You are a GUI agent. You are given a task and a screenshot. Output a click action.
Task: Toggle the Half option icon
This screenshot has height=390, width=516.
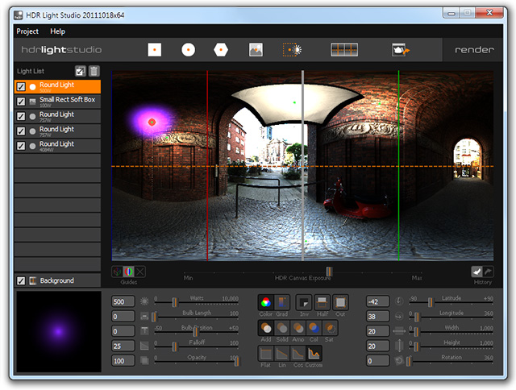coord(322,302)
